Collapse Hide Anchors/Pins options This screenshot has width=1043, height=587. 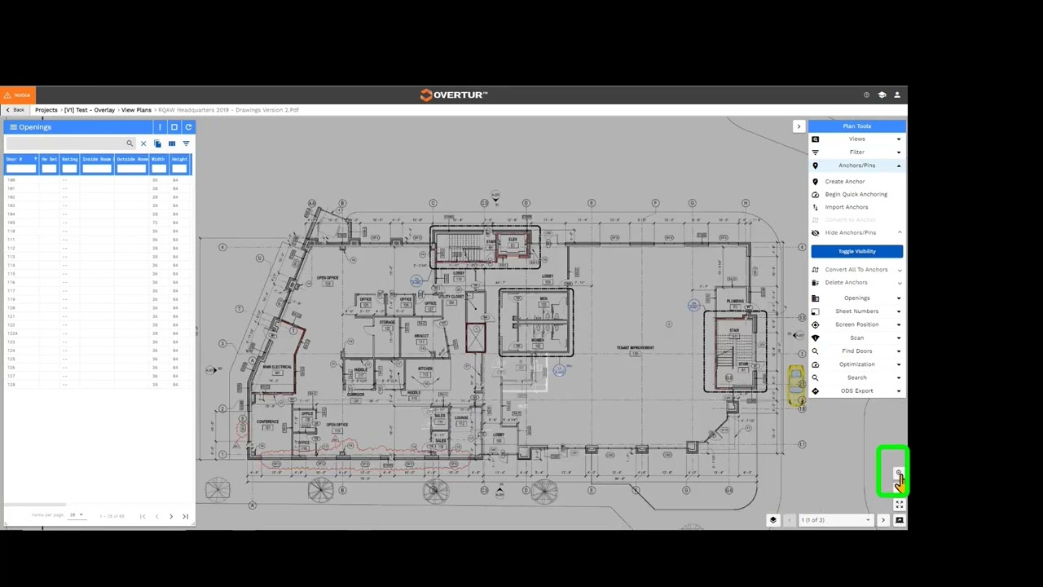pos(856,233)
